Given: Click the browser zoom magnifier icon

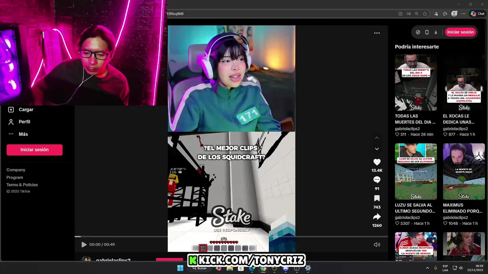Looking at the screenshot, I should (417, 14).
